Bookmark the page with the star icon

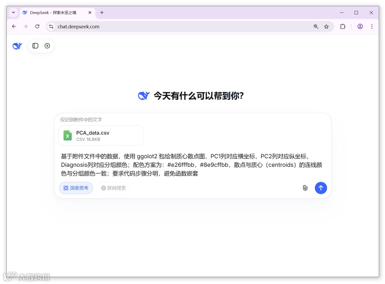click(326, 26)
